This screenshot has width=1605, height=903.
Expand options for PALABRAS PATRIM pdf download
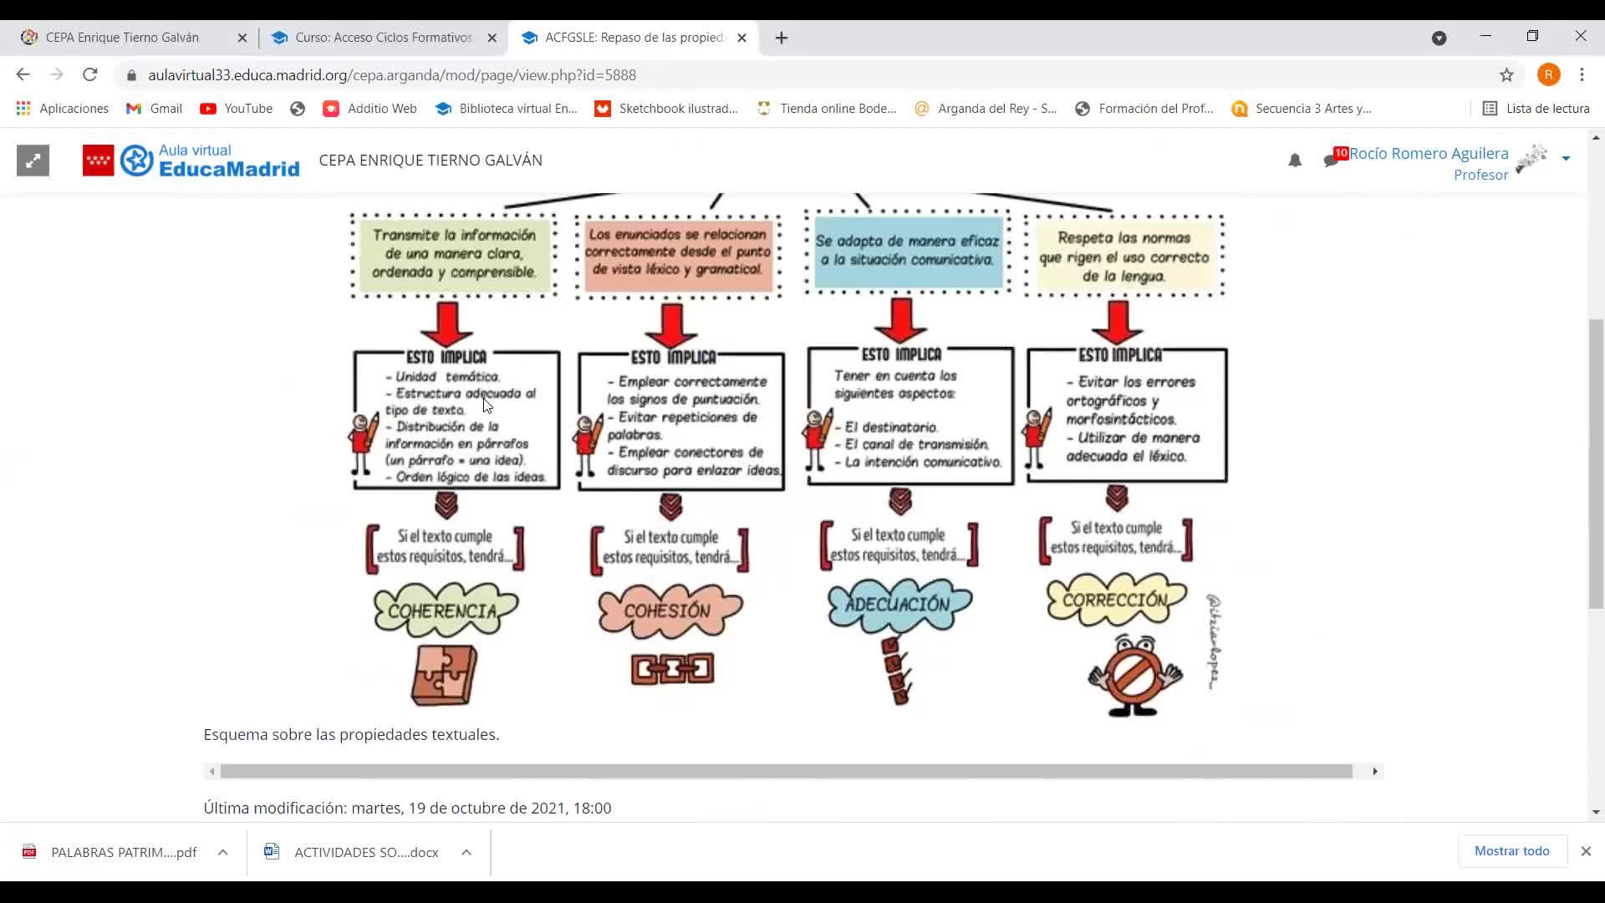coord(222,852)
